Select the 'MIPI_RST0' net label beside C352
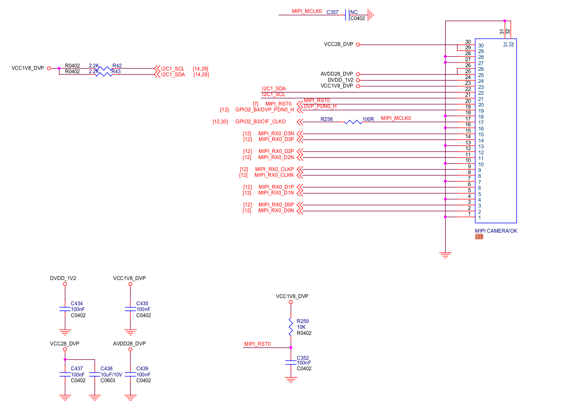 tap(257, 344)
